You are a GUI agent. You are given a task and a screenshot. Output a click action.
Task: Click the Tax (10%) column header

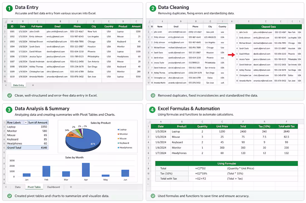coord(265,127)
